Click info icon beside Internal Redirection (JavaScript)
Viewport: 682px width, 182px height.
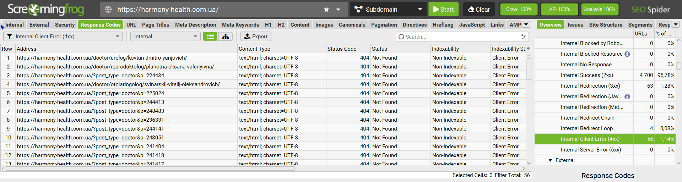point(627,96)
